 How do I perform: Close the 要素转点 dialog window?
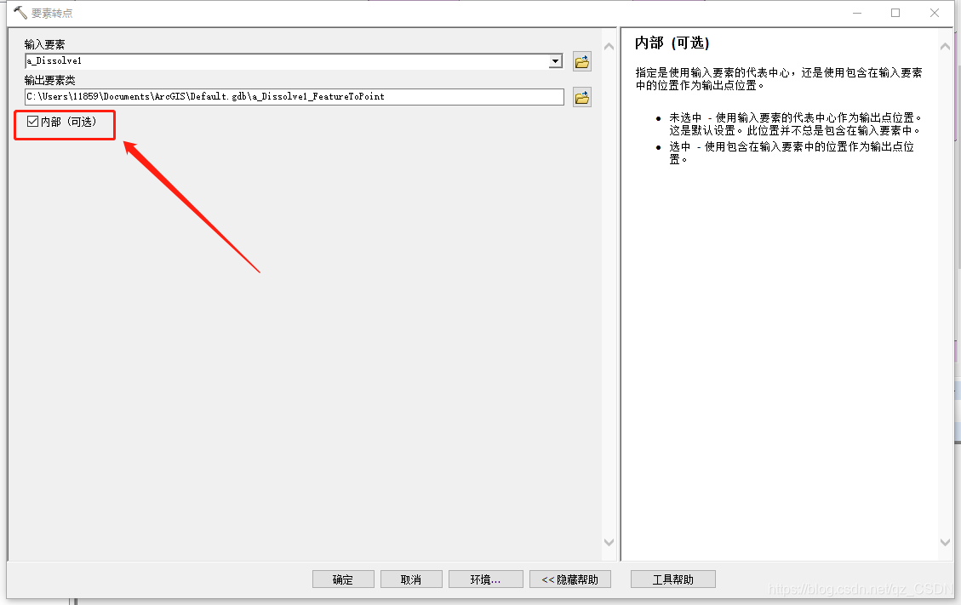pos(934,13)
